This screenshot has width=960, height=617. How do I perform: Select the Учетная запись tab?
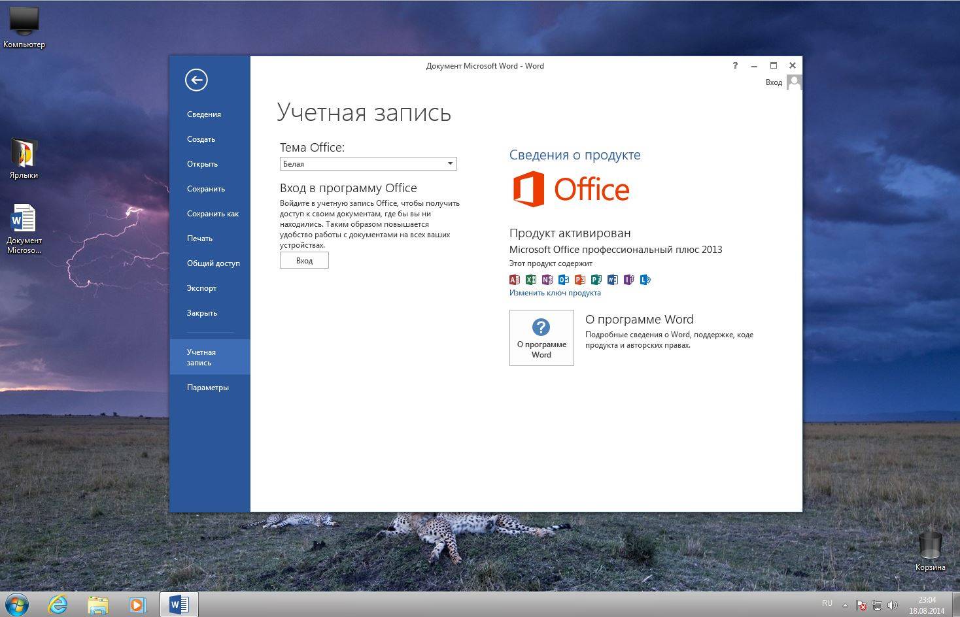click(x=210, y=357)
